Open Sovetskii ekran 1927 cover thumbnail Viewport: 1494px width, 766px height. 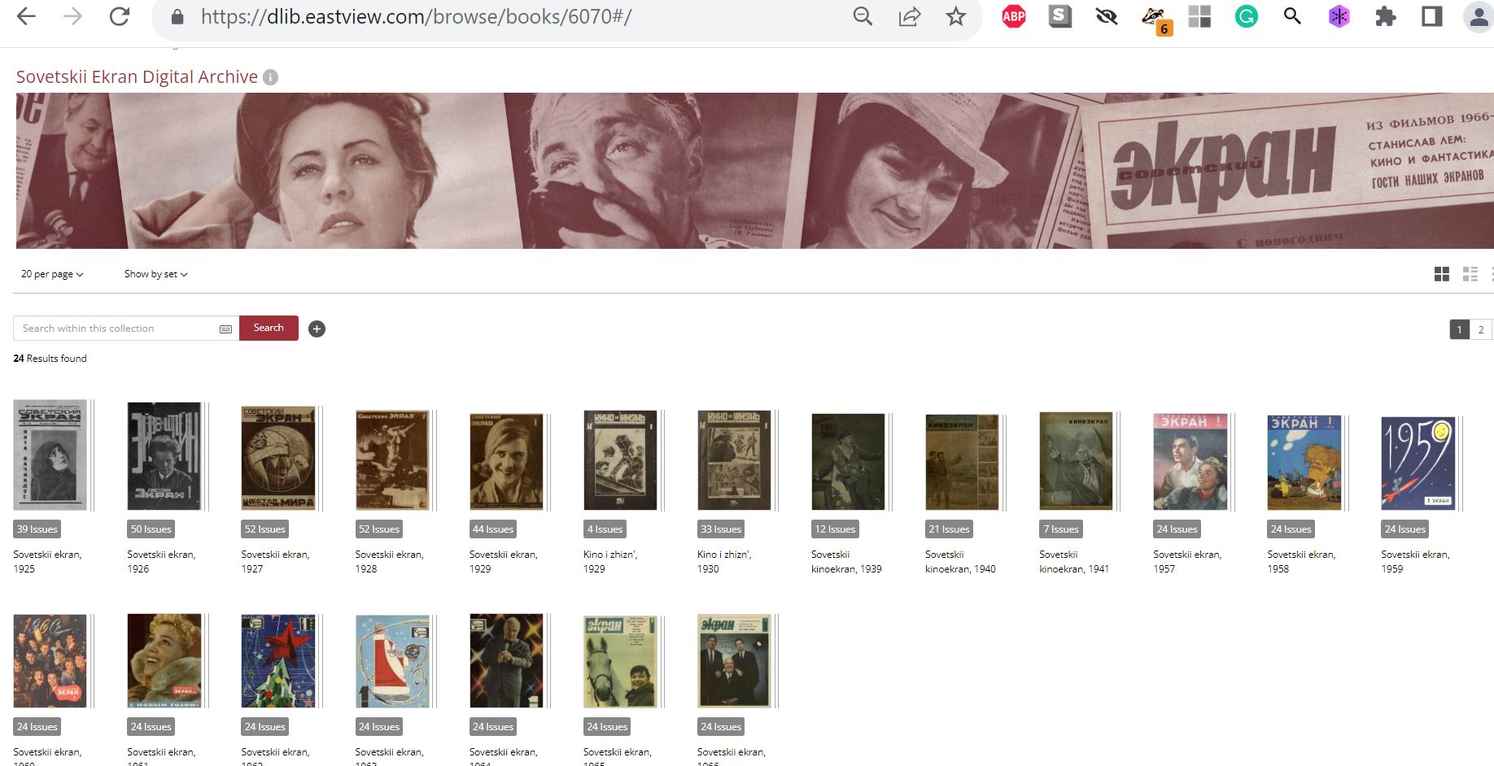pyautogui.click(x=278, y=457)
